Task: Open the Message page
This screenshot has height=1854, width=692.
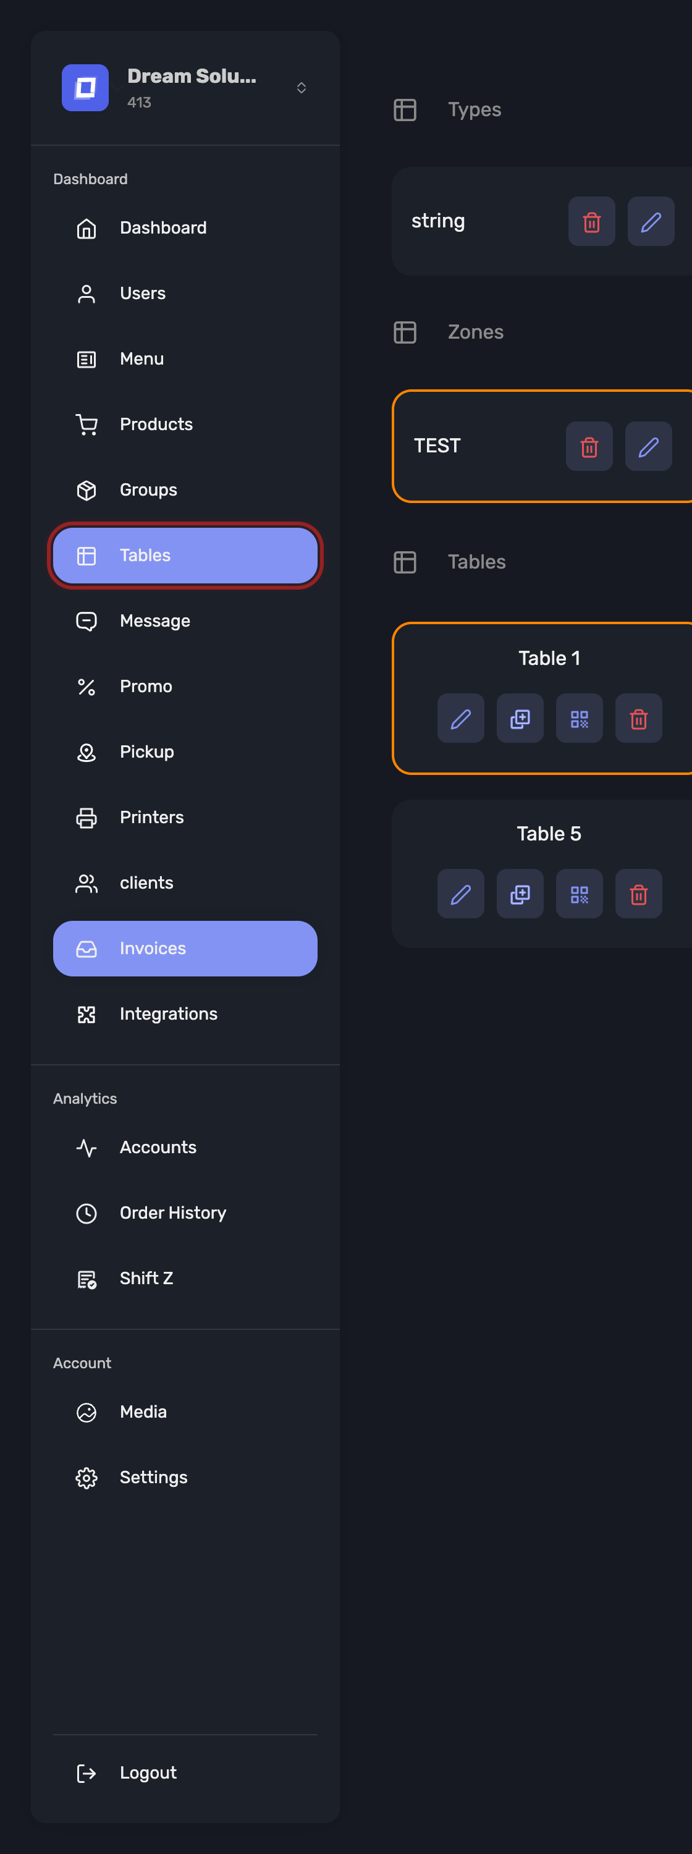Action: pyautogui.click(x=185, y=621)
